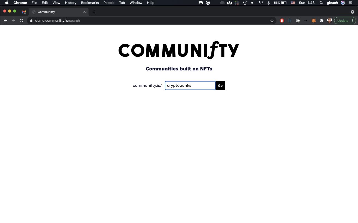The image size is (358, 223).
Task: Switch to the pinned Gmail tab
Action: pyautogui.click(x=24, y=12)
